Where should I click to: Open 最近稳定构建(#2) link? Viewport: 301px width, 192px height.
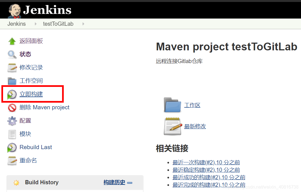point(206,170)
